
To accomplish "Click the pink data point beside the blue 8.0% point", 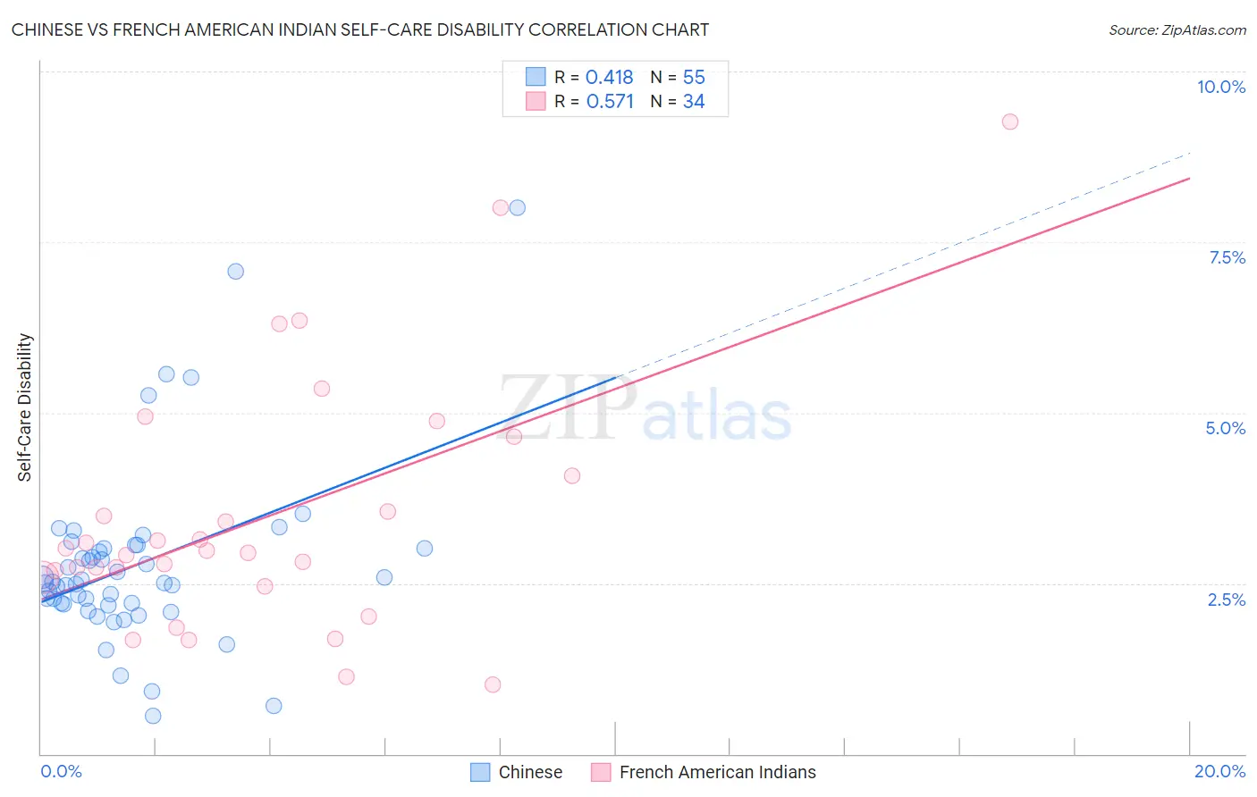I will (x=500, y=207).
